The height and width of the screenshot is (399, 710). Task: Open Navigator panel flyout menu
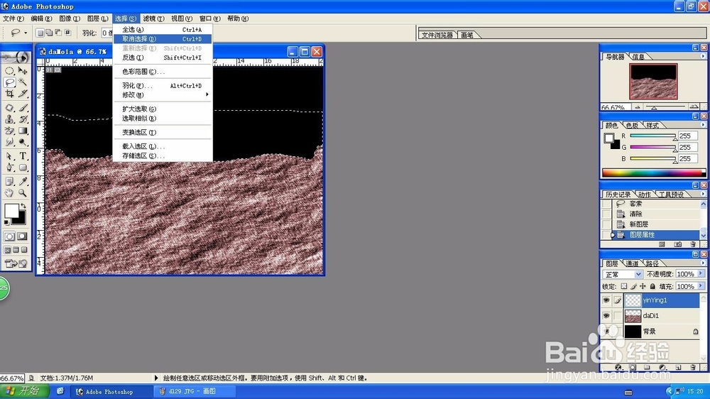point(703,56)
